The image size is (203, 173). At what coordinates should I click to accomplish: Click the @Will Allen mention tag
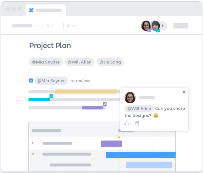80,62
